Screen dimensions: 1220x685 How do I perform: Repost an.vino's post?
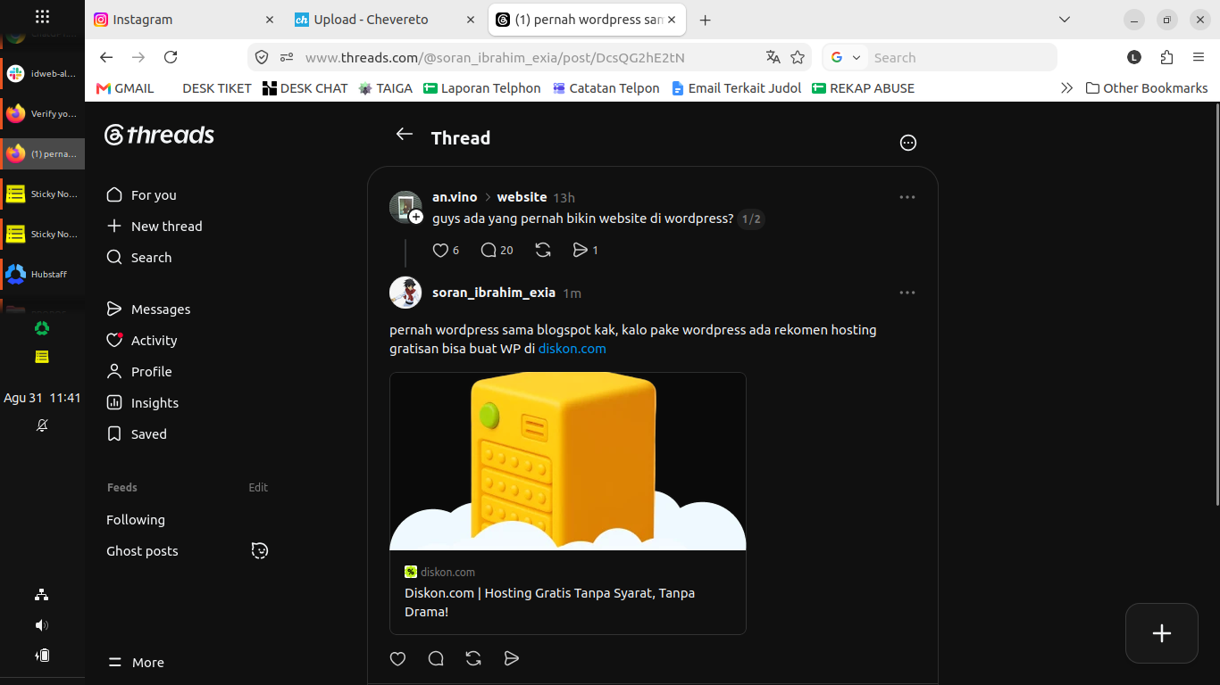[543, 251]
